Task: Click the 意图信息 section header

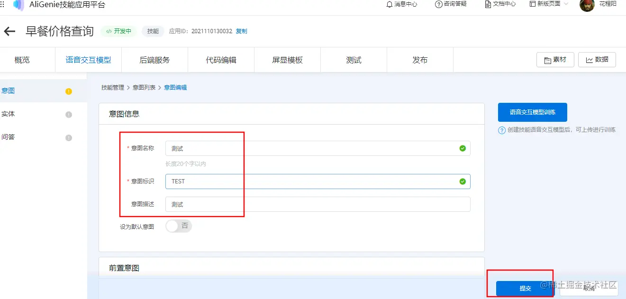Action: tap(124, 114)
